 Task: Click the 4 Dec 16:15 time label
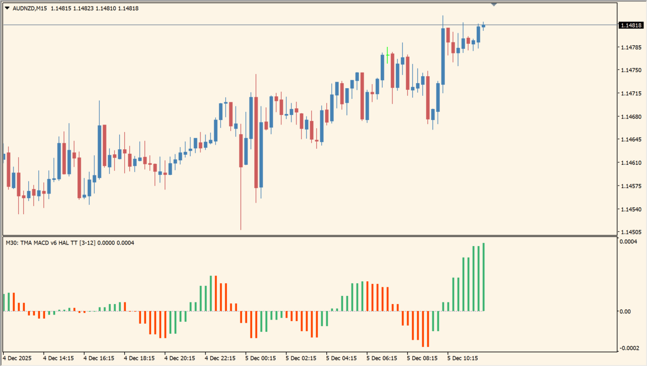tap(99, 358)
